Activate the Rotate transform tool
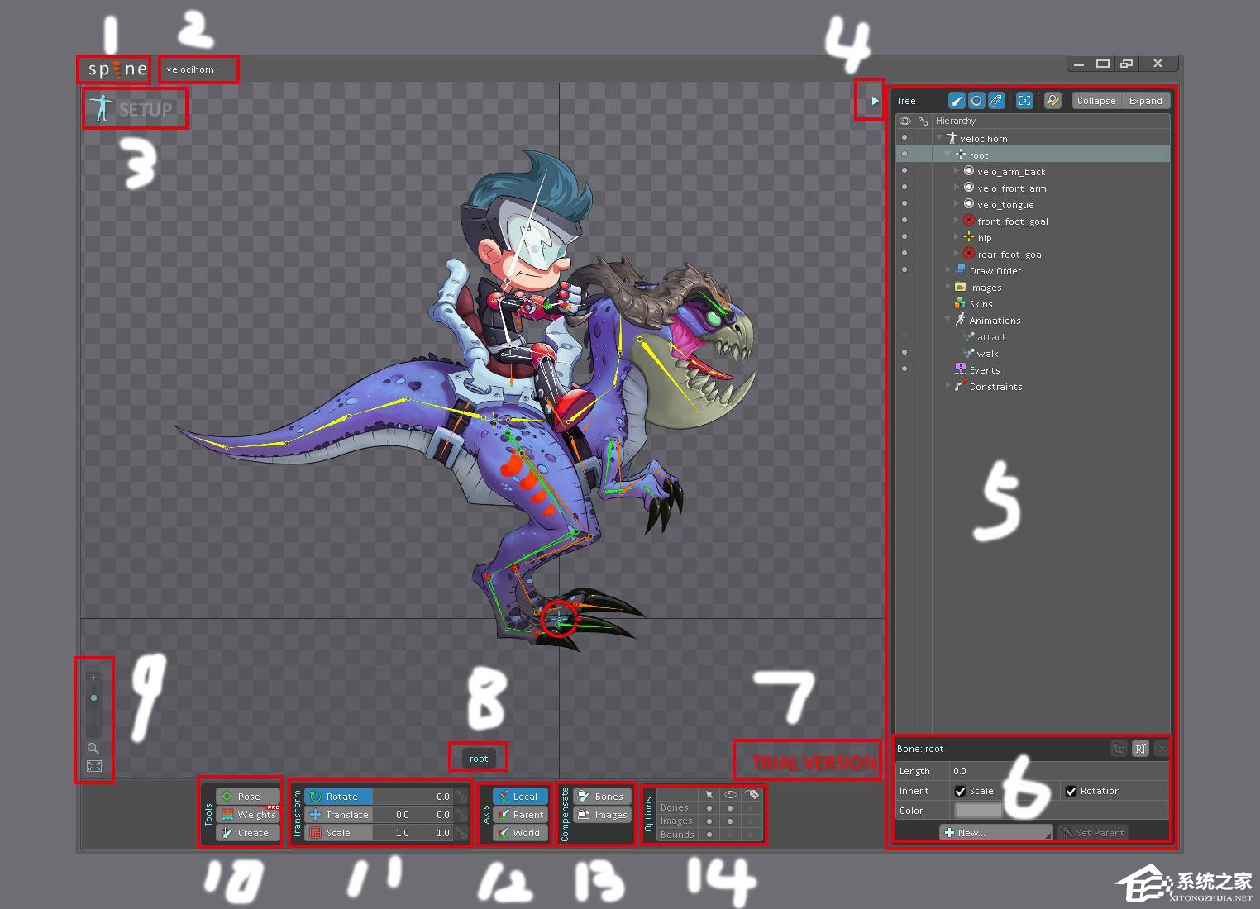Image resolution: width=1260 pixels, height=909 pixels. (x=339, y=797)
